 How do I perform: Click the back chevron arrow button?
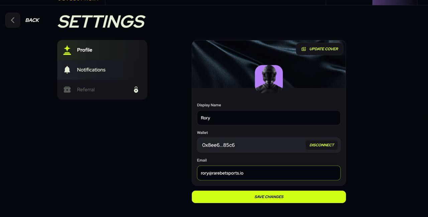coord(13,20)
